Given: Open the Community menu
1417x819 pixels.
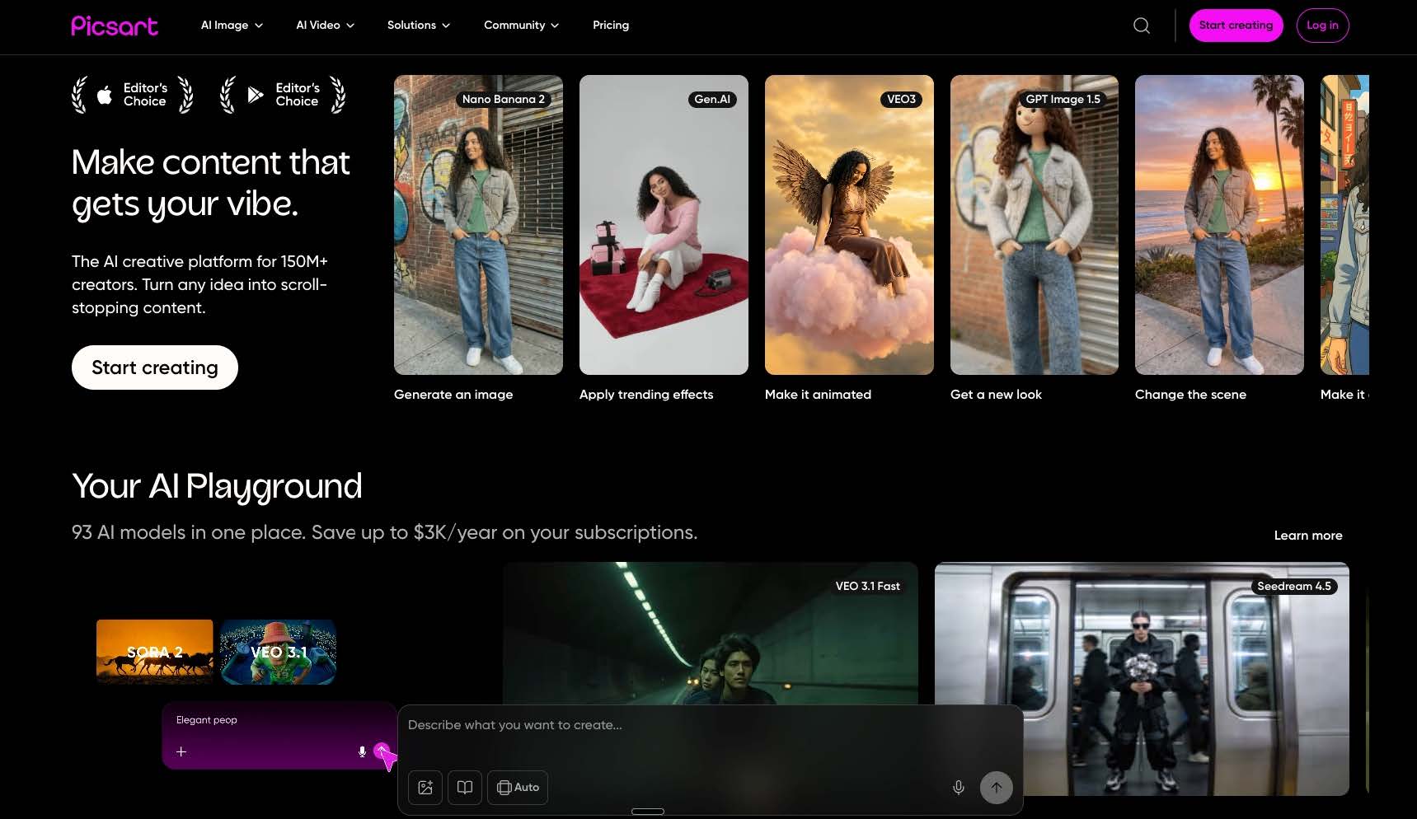Looking at the screenshot, I should [x=521, y=26].
